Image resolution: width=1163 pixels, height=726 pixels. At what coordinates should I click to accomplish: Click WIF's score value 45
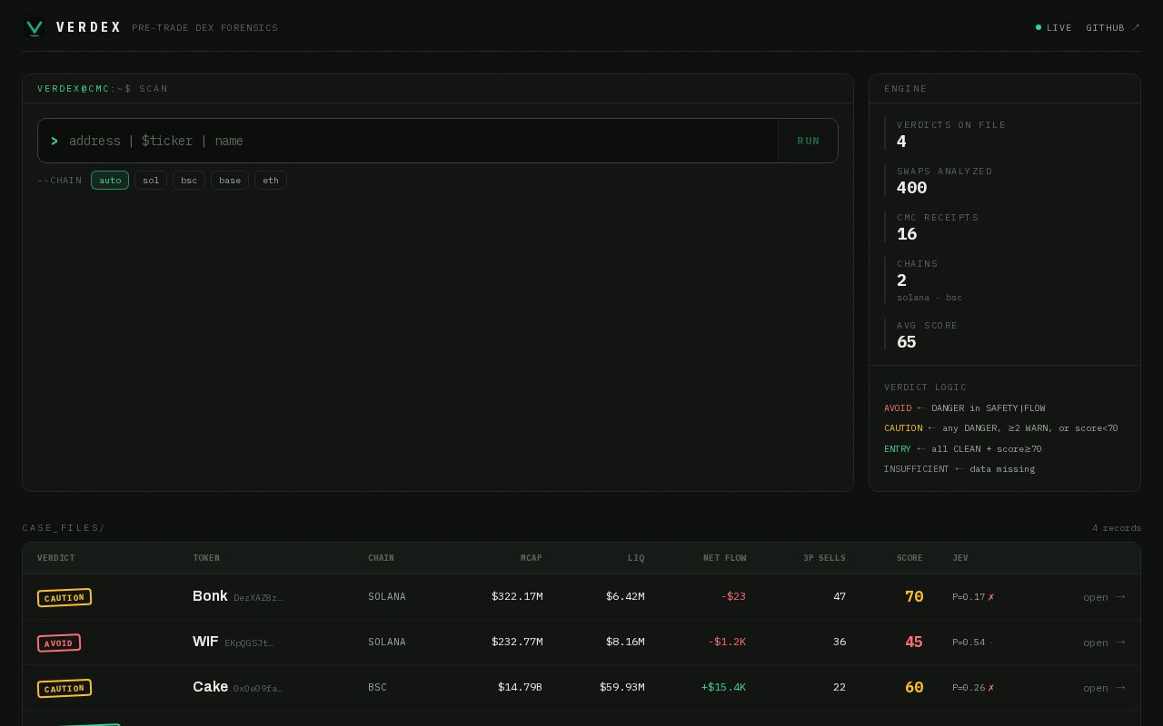coord(914,643)
